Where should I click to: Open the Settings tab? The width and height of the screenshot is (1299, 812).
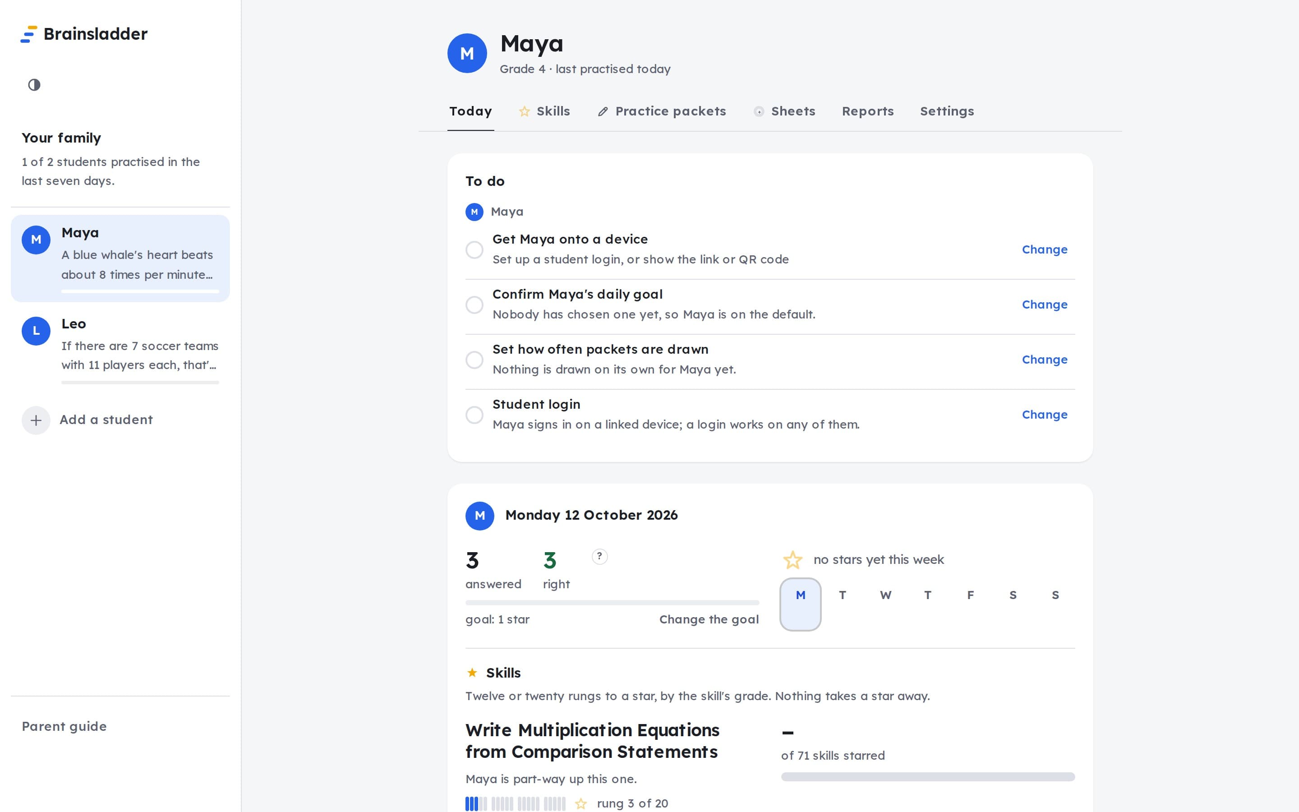(x=947, y=111)
